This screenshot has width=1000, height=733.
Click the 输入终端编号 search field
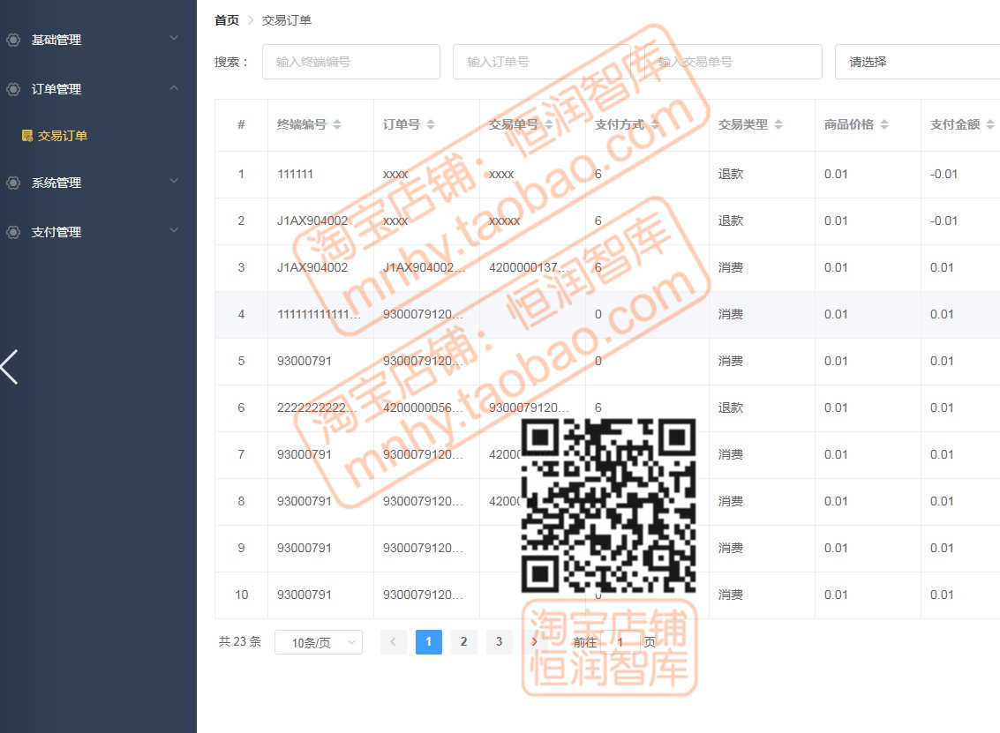(350, 62)
